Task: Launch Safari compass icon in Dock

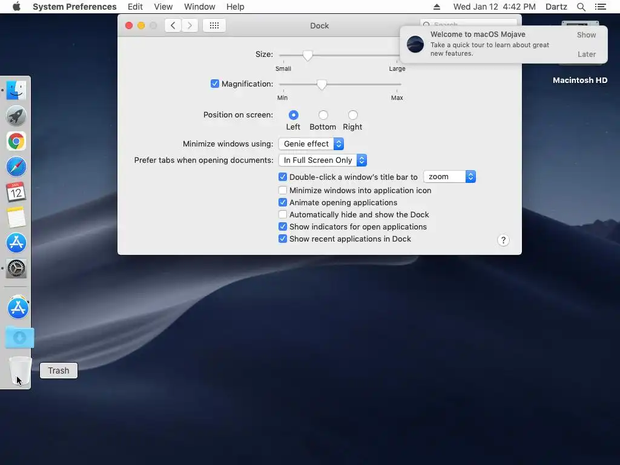Action: [x=16, y=167]
